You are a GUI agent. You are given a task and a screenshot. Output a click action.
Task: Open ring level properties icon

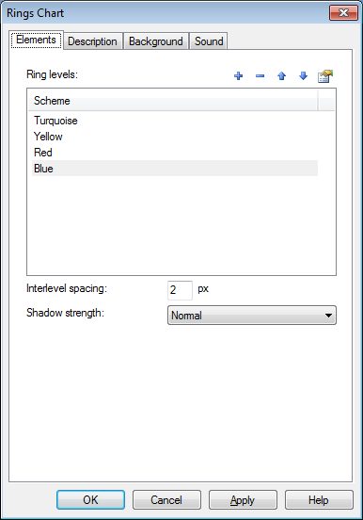click(x=324, y=76)
